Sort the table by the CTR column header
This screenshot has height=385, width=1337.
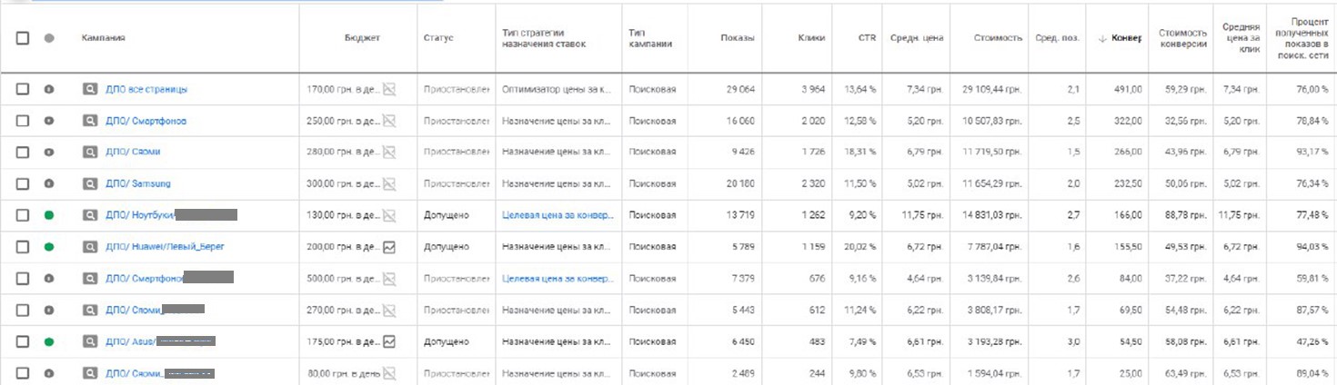tap(867, 38)
